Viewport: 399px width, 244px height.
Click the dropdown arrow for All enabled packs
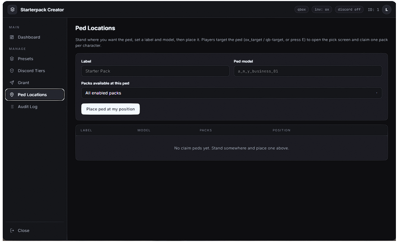pyautogui.click(x=377, y=93)
